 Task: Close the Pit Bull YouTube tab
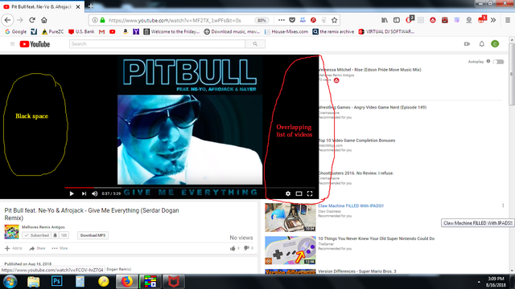point(78,6)
